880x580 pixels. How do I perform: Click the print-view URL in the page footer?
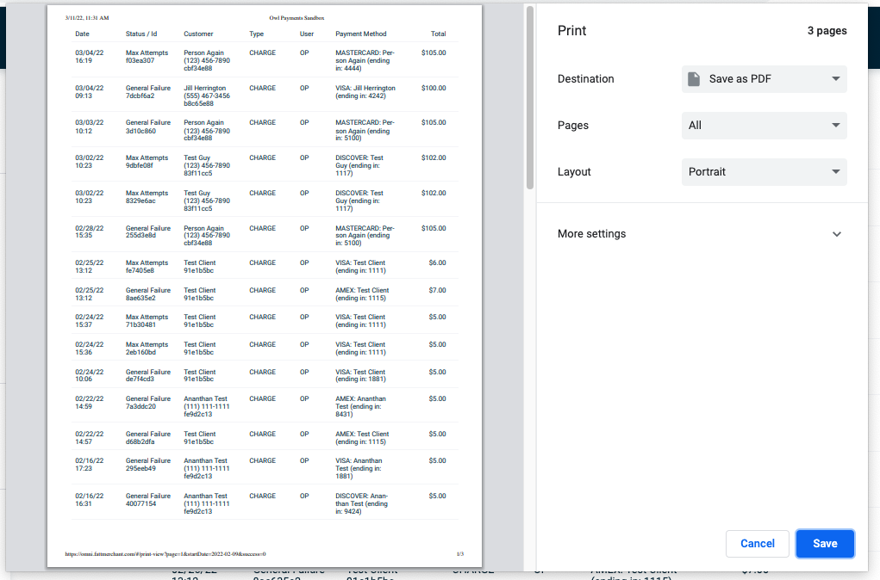tap(165, 554)
